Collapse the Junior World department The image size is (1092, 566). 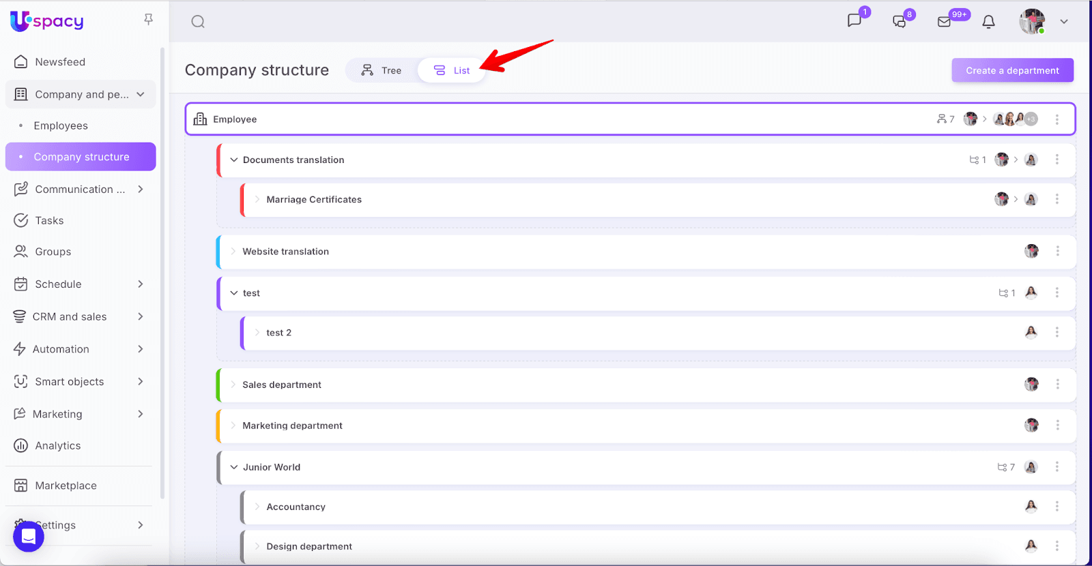click(234, 467)
